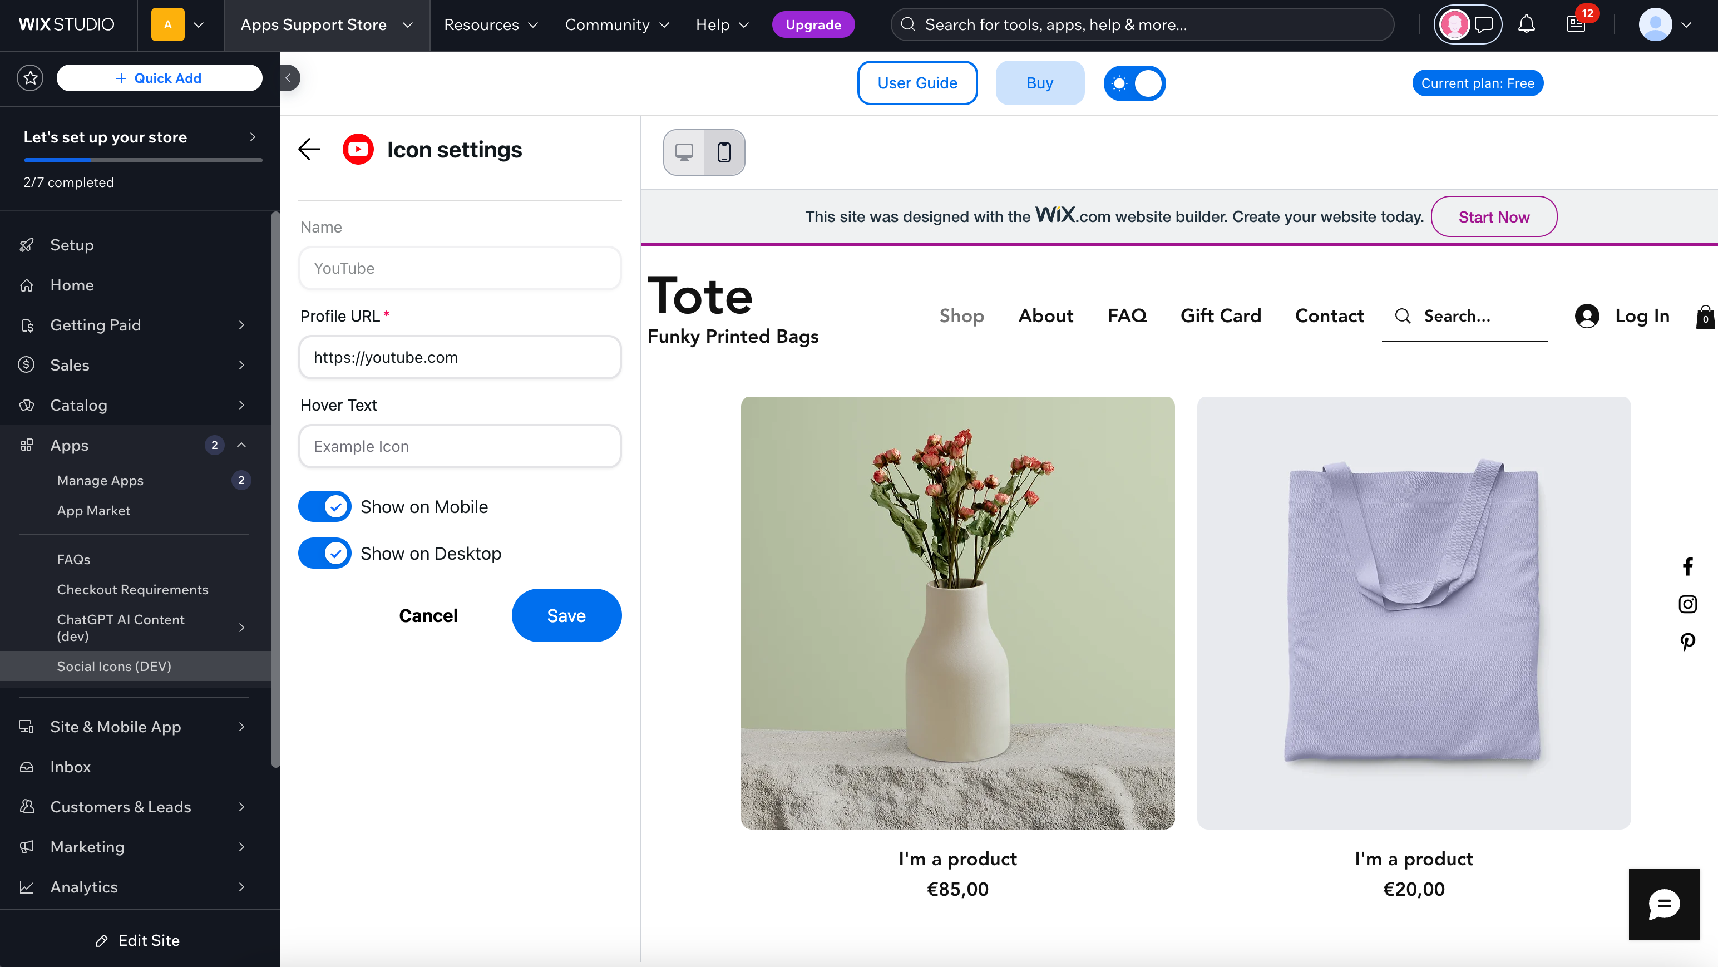This screenshot has width=1718, height=967.
Task: Click the red YouTube icon
Action: coord(358,149)
